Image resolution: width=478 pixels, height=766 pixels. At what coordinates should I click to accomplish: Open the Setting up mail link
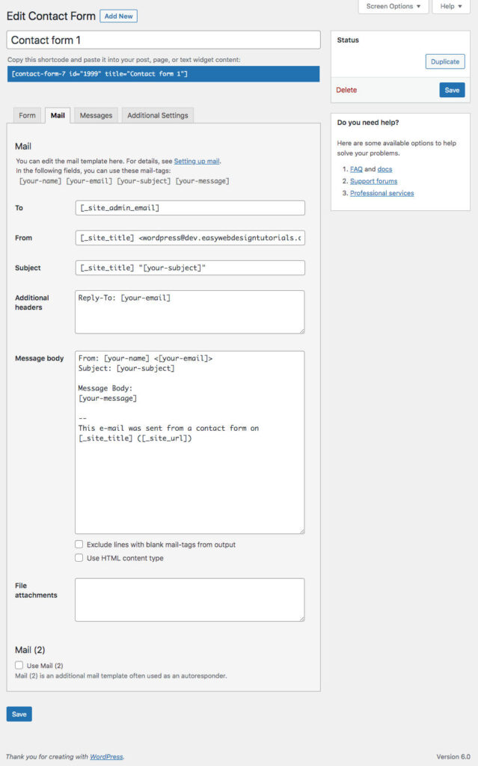pyautogui.click(x=197, y=161)
